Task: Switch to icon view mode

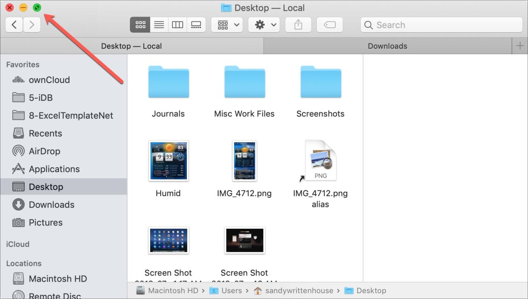Action: coord(140,25)
